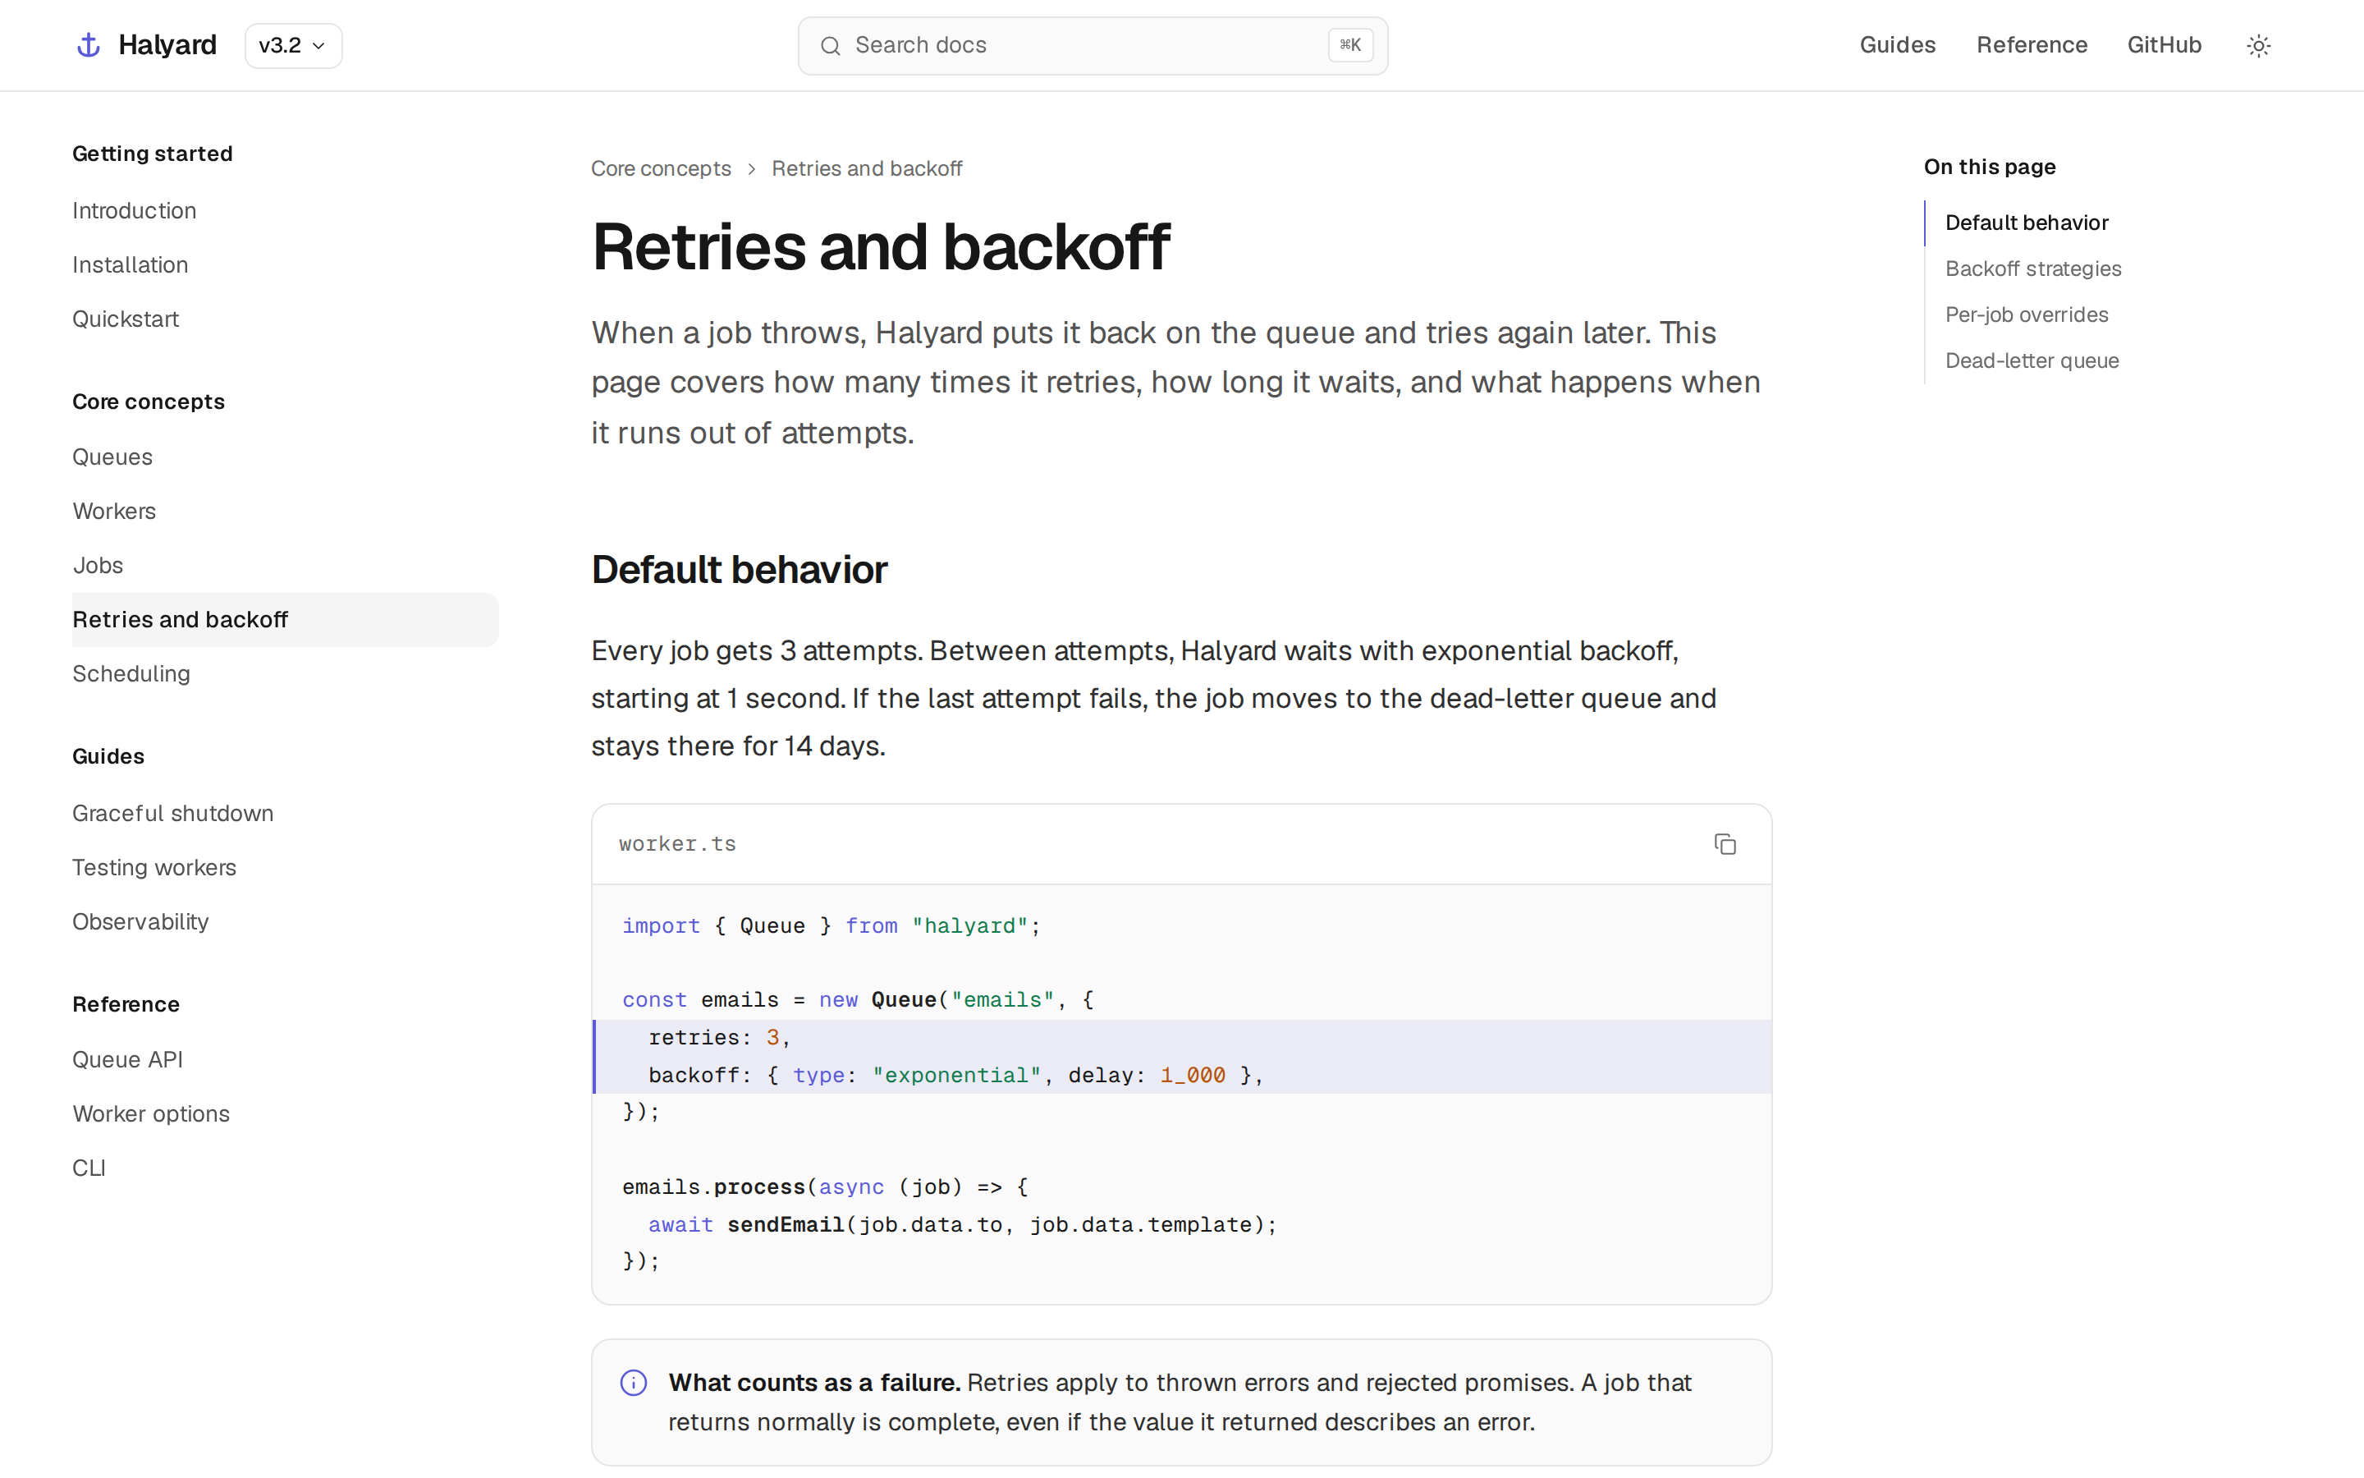Viewport: 2364px width, 1478px height.
Task: Select Retries and backoff sidebar item
Action: 286,620
